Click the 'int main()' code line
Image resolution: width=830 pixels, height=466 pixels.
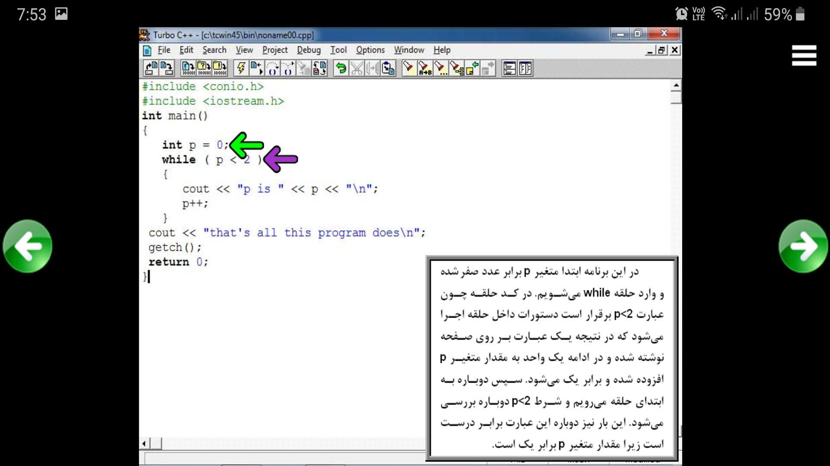point(175,116)
